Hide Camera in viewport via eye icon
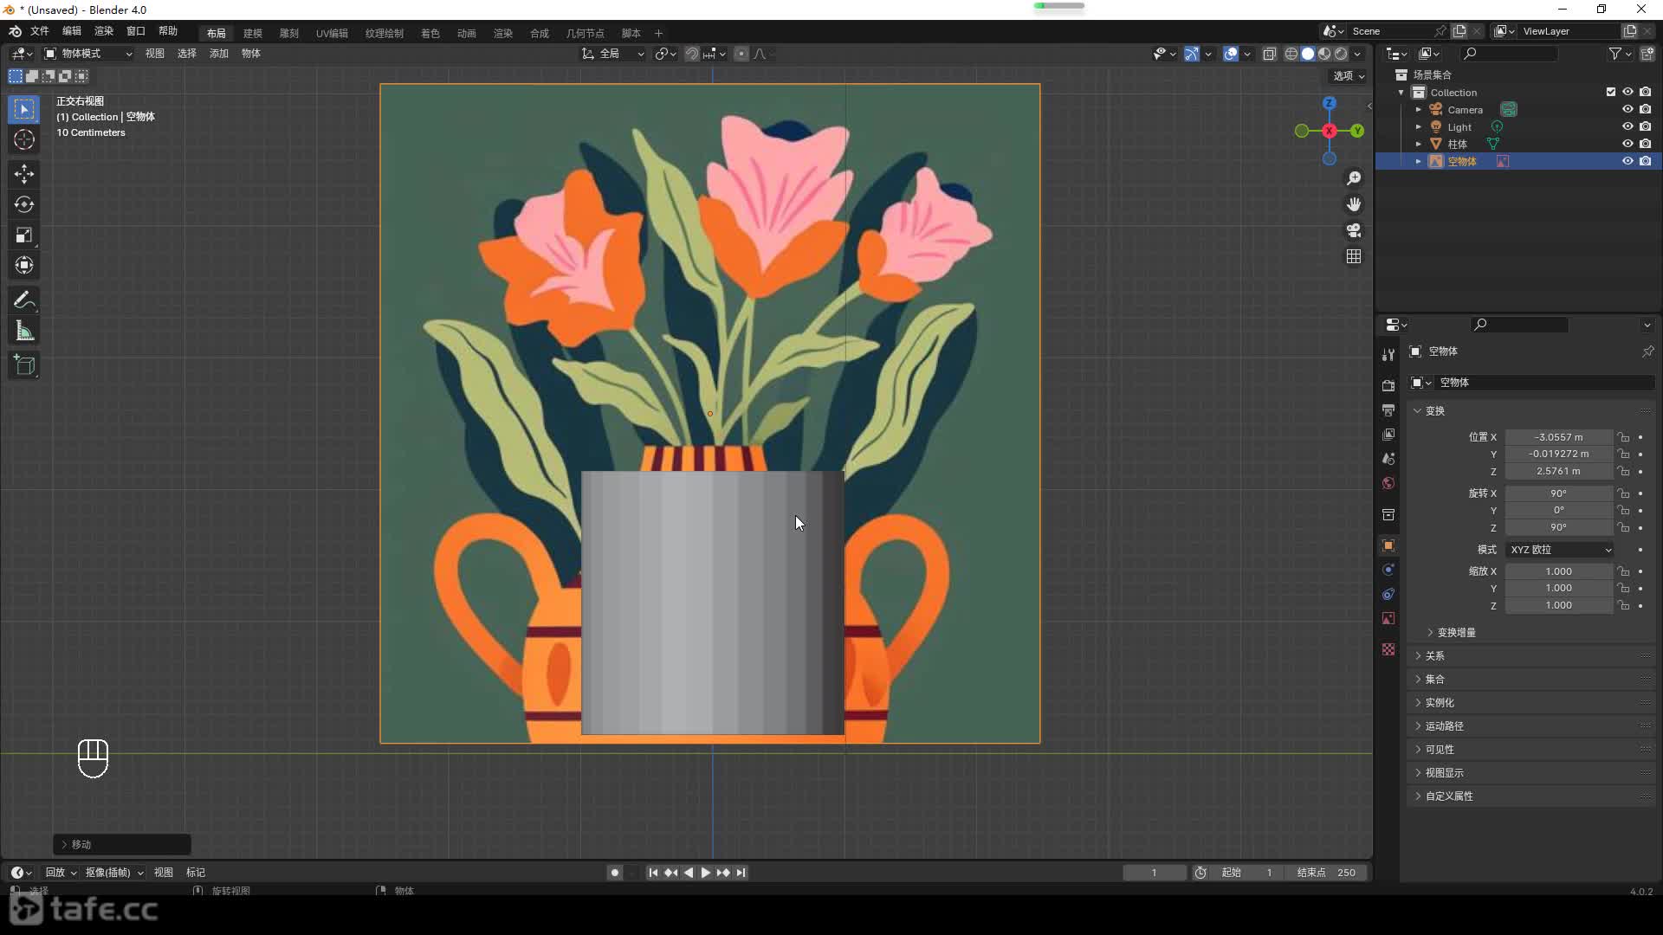Screen dimensions: 1663x935 coord(1627,109)
